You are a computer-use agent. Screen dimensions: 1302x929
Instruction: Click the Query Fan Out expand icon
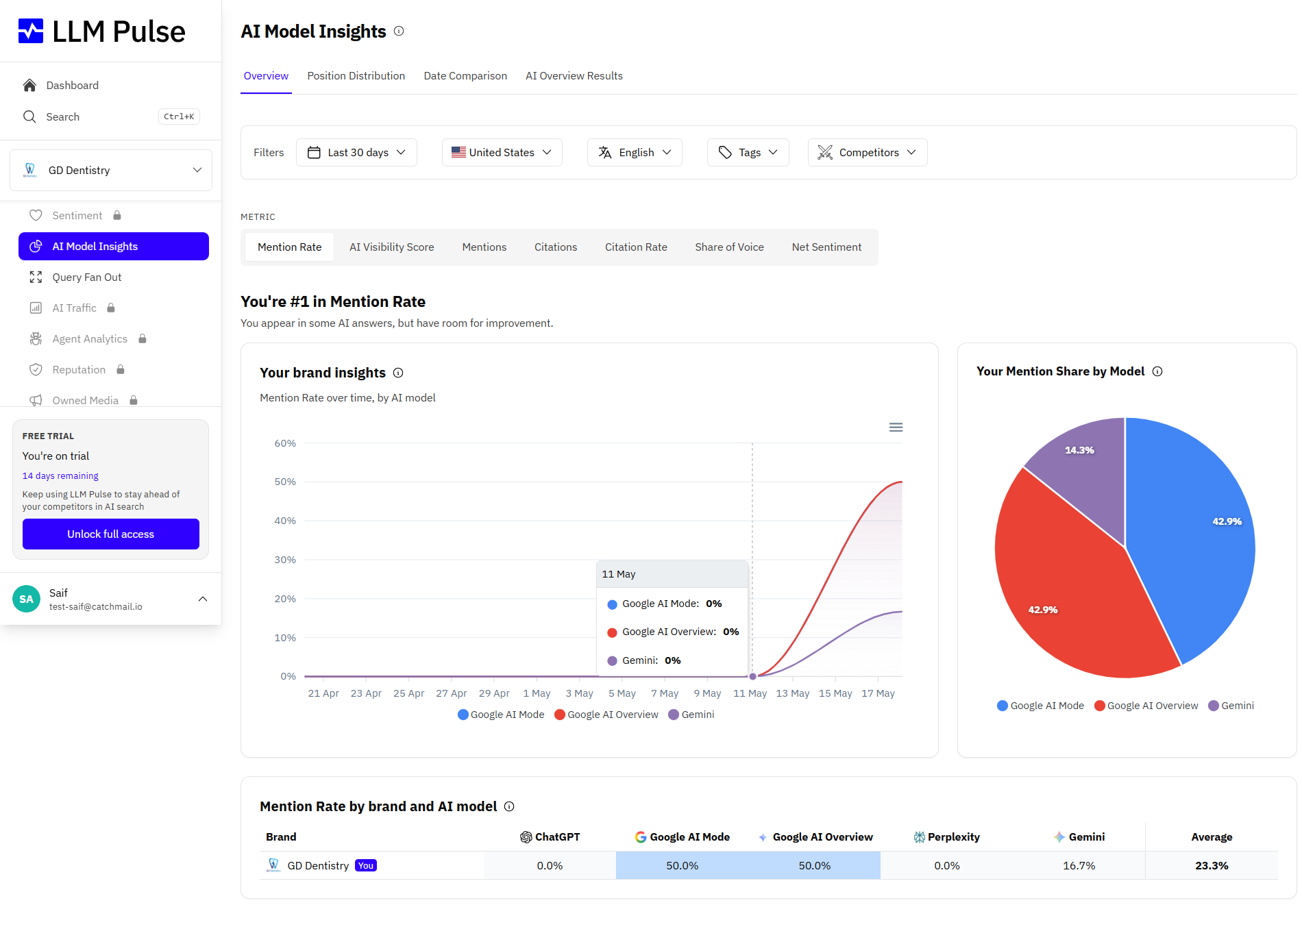click(36, 277)
